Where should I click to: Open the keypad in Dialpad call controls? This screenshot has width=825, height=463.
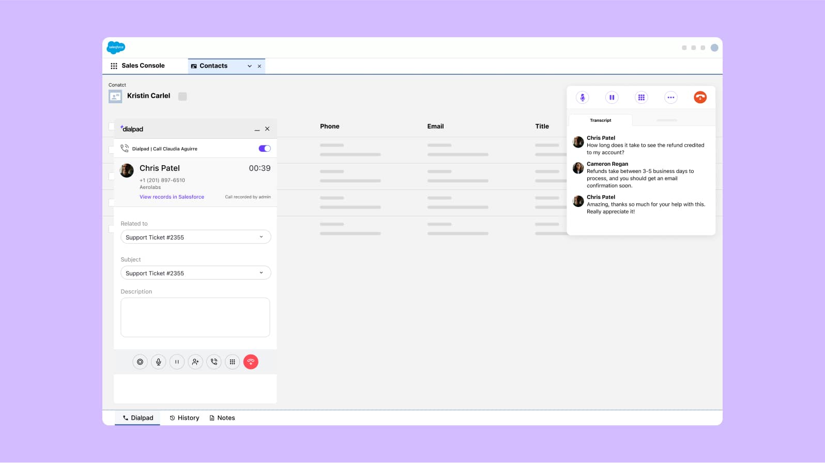click(233, 362)
